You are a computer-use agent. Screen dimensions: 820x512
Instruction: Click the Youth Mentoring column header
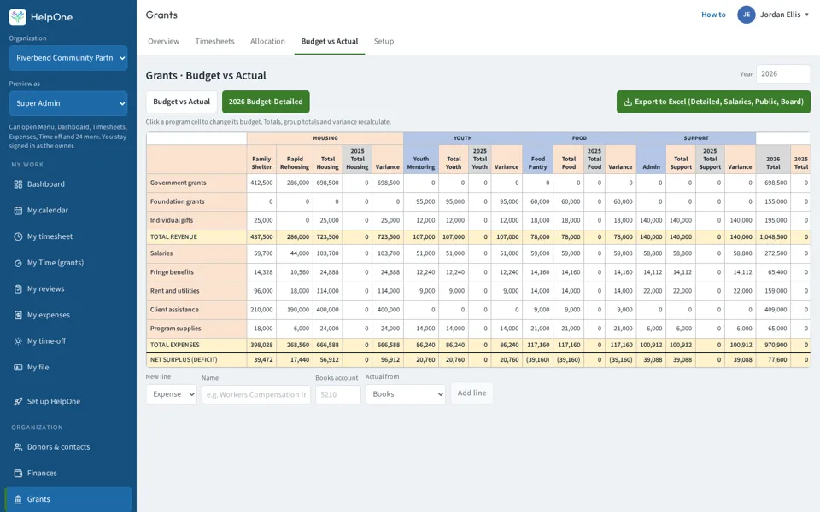click(x=421, y=160)
